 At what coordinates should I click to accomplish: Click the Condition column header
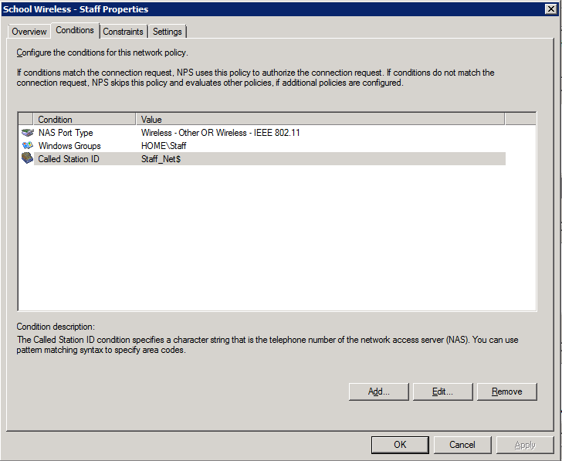[85, 119]
